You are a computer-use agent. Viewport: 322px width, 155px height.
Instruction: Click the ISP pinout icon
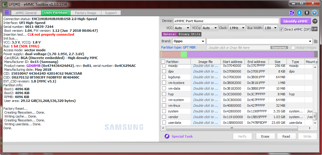point(314,29)
